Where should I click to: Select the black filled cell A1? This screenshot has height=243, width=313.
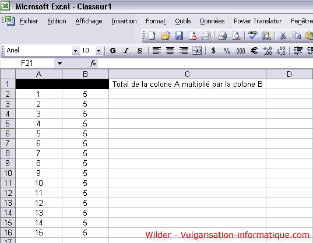pos(38,84)
